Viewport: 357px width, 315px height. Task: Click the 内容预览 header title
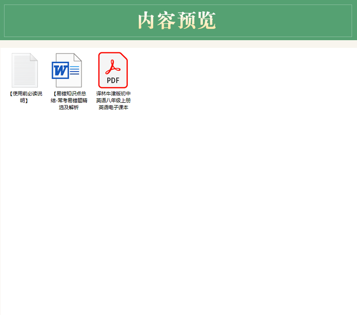[177, 20]
